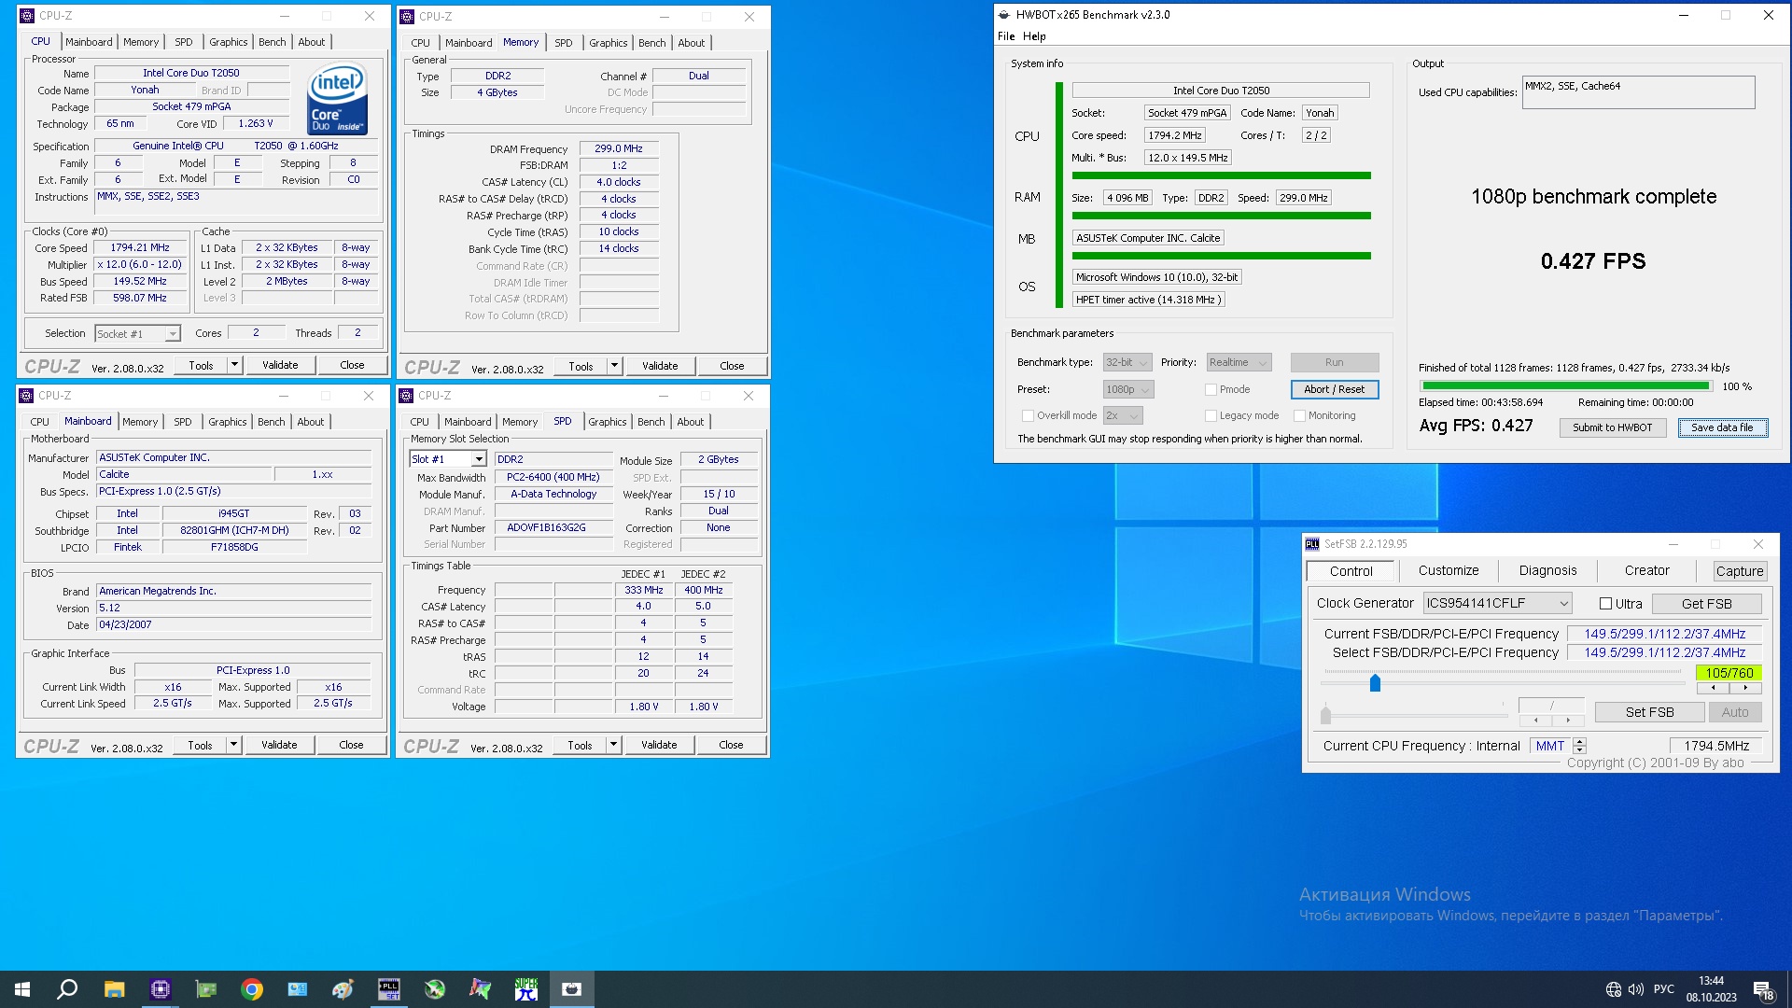Click left arrow below 105/760 value
The image size is (1792, 1008).
(1713, 688)
